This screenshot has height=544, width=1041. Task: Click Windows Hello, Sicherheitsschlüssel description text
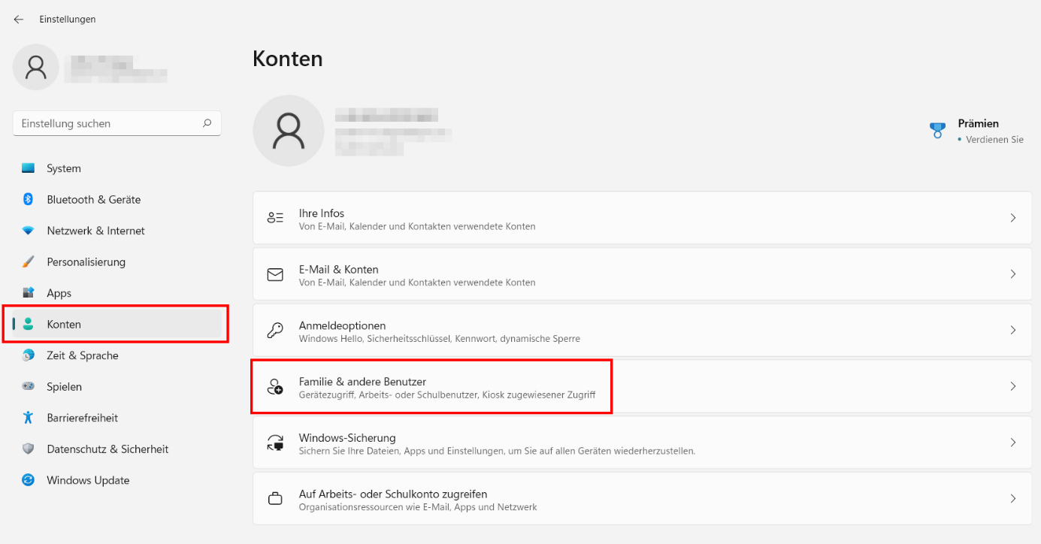[x=440, y=339]
